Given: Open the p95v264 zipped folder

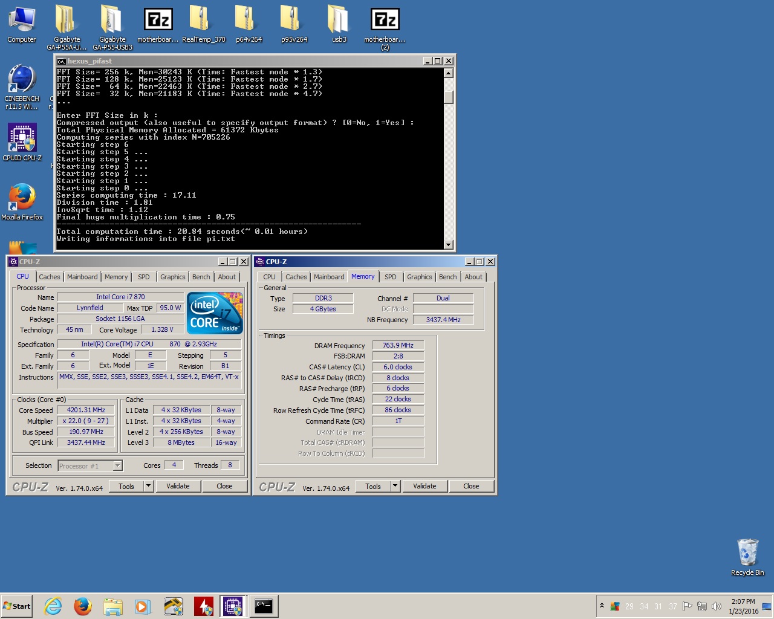Looking at the screenshot, I should [x=294, y=24].
